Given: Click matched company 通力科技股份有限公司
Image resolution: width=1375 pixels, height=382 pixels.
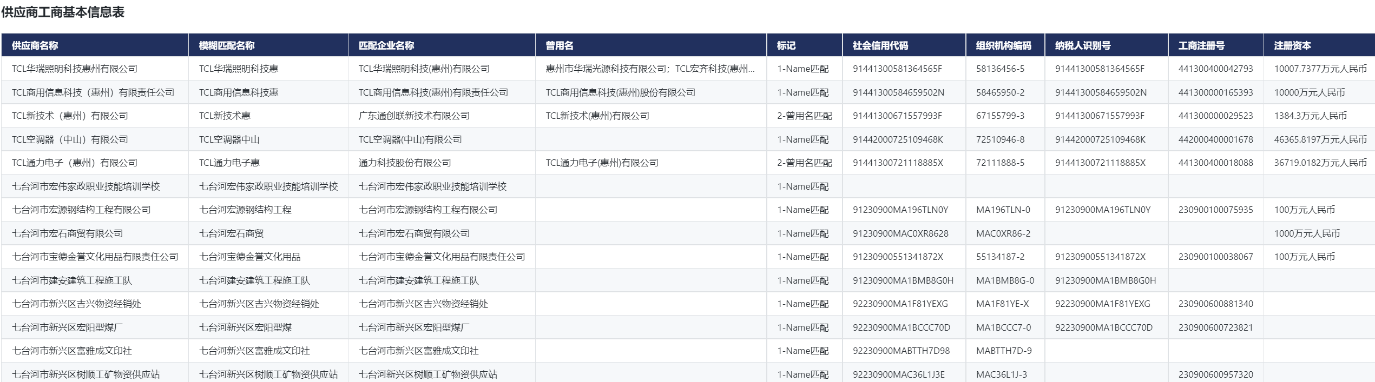Looking at the screenshot, I should 405,163.
